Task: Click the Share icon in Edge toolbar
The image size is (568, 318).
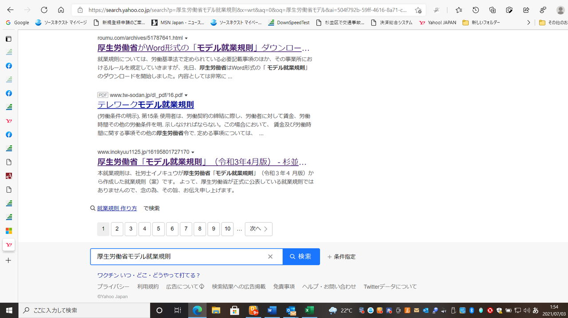Action: pos(526,10)
